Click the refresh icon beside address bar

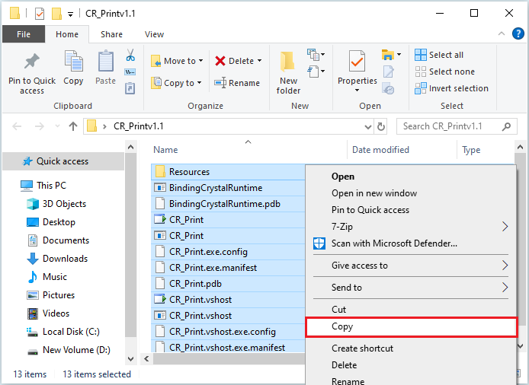point(381,126)
